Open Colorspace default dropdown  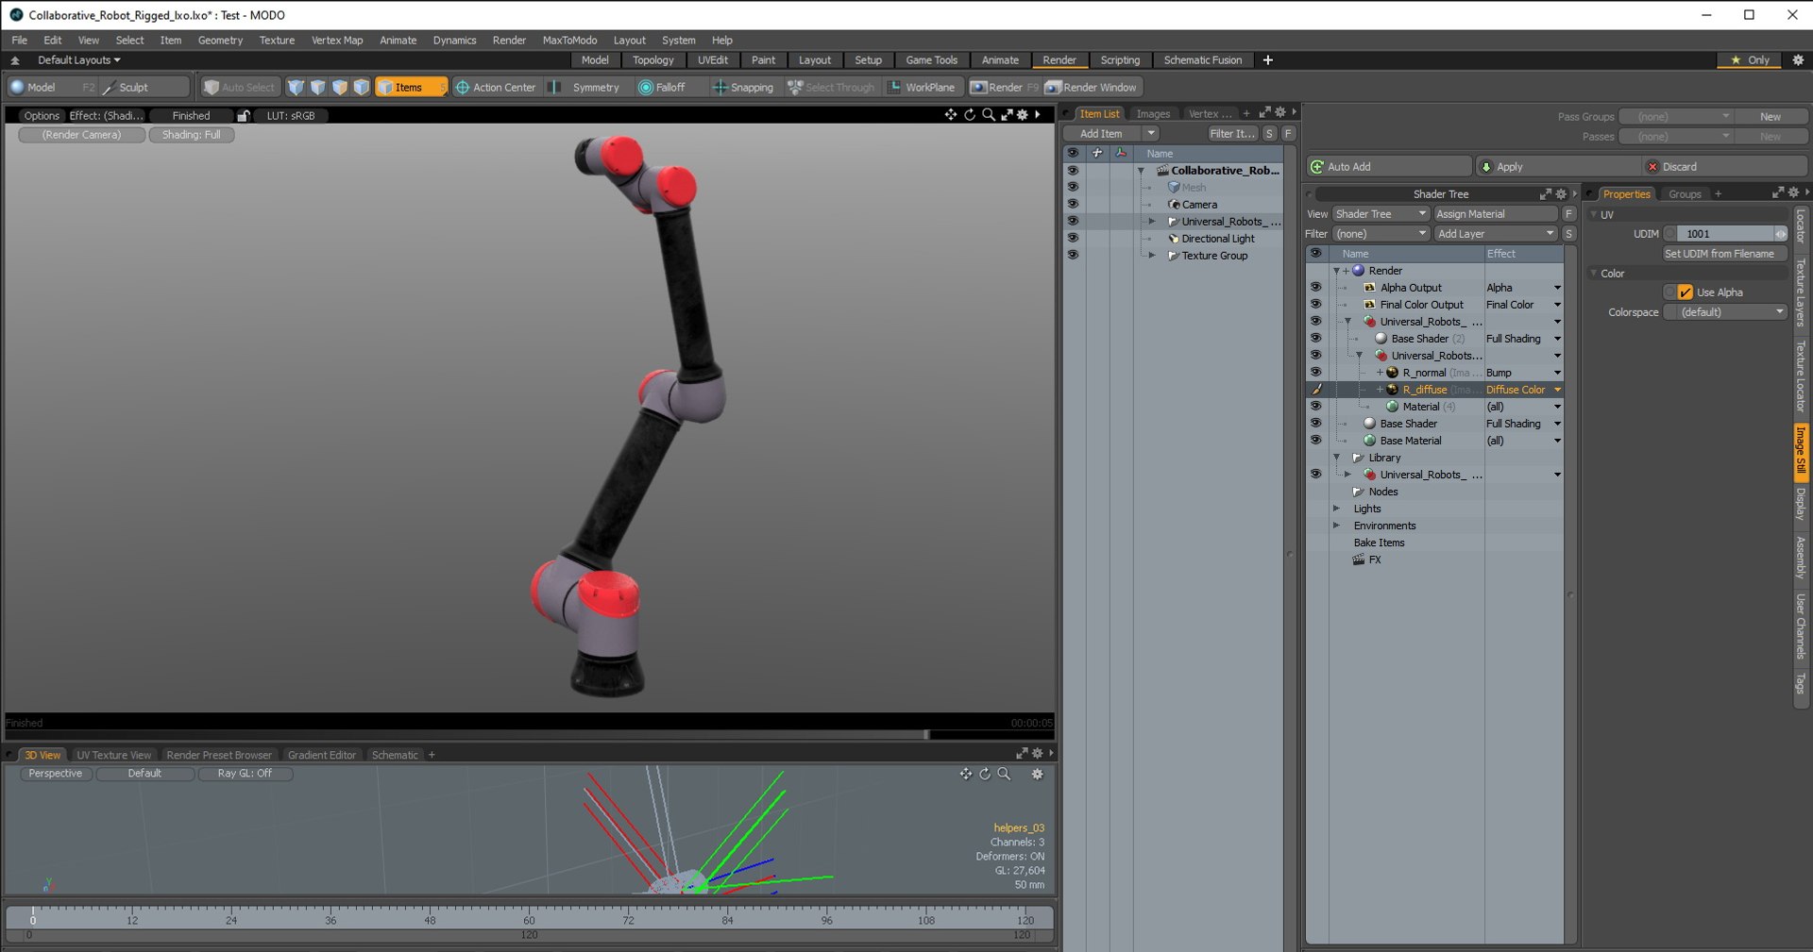pos(1725,311)
